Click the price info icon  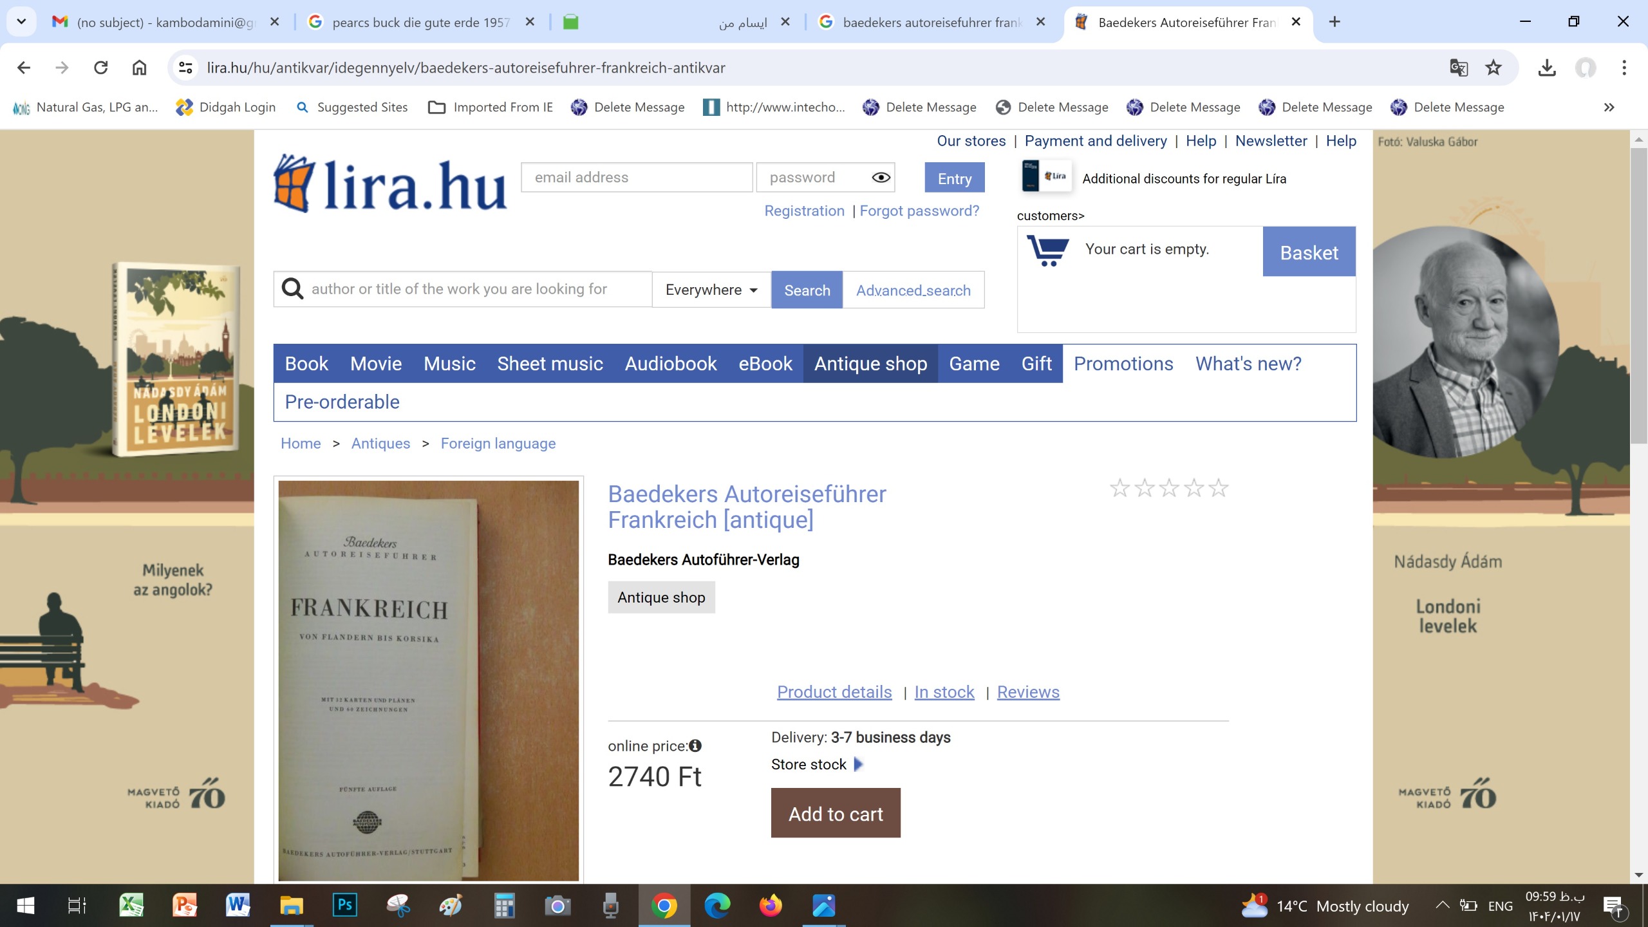click(695, 745)
